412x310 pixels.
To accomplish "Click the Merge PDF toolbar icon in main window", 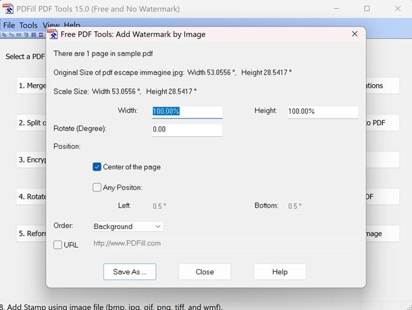I will (4, 34).
